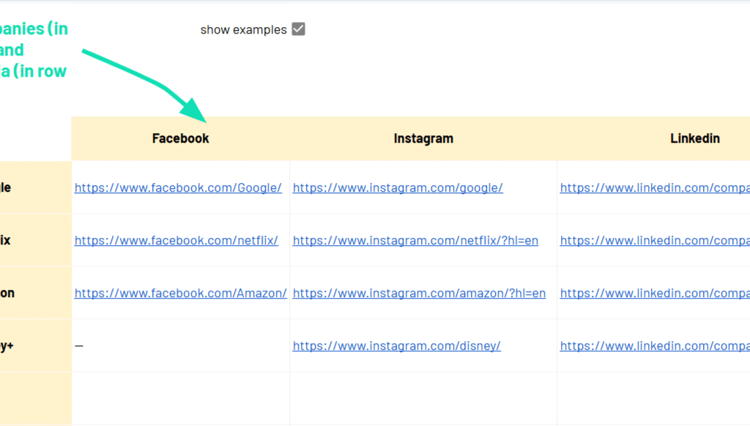This screenshot has width=750, height=426.
Task: Toggle the show examples checkbox
Action: (x=298, y=29)
